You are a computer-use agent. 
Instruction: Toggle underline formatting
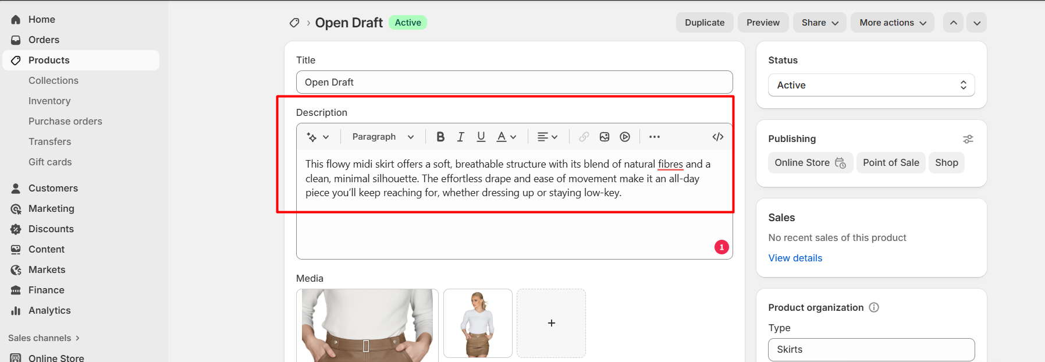(x=481, y=137)
